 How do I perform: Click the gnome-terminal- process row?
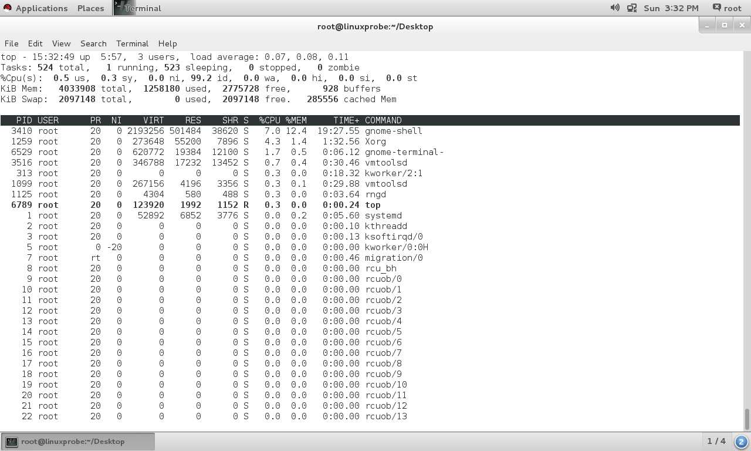(x=370, y=152)
